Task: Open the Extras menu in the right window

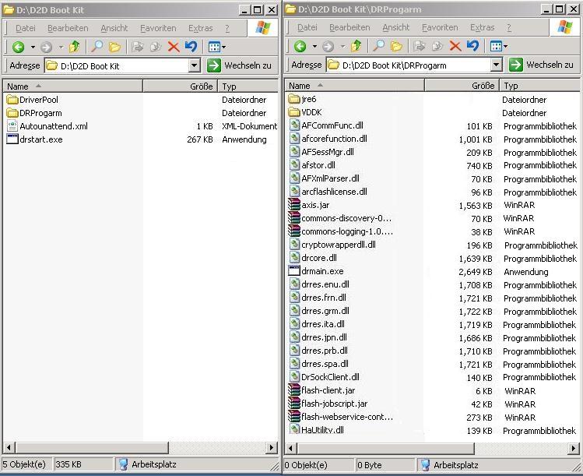Action: (x=482, y=27)
